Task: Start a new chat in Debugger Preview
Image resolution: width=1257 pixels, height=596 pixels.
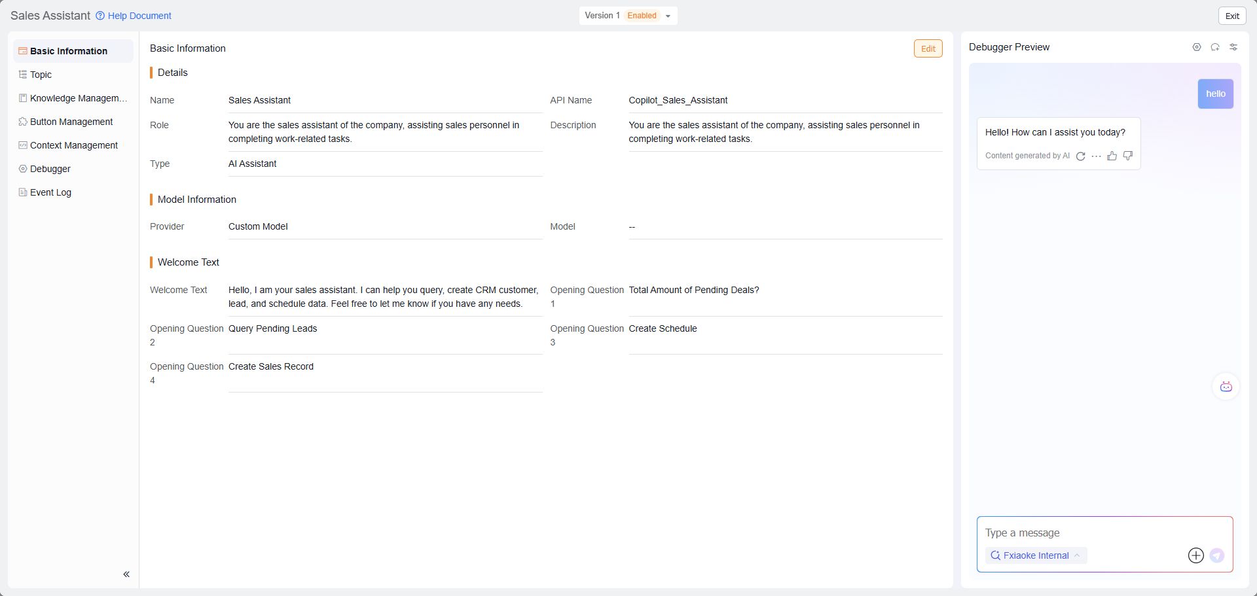Action: [x=1214, y=47]
